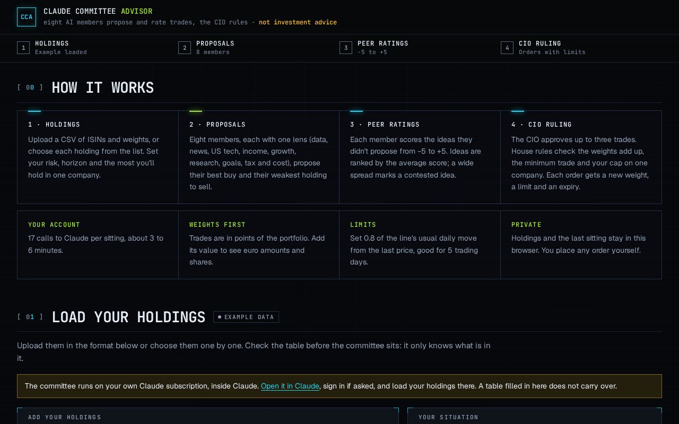This screenshot has width=679, height=424.
Task: Click the 'Weights First' card label
Action: [x=217, y=225]
